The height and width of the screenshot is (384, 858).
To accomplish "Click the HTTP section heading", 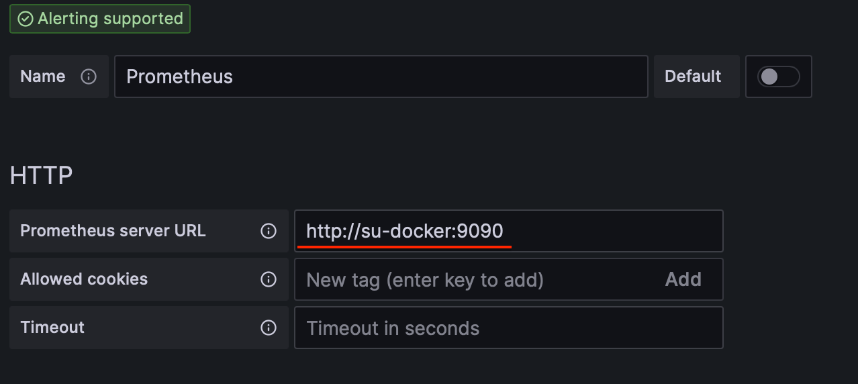I will click(41, 175).
